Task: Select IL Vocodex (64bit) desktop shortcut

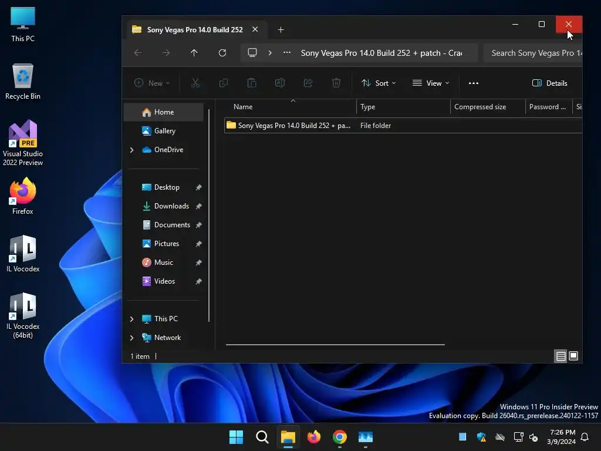Action: coord(23,316)
